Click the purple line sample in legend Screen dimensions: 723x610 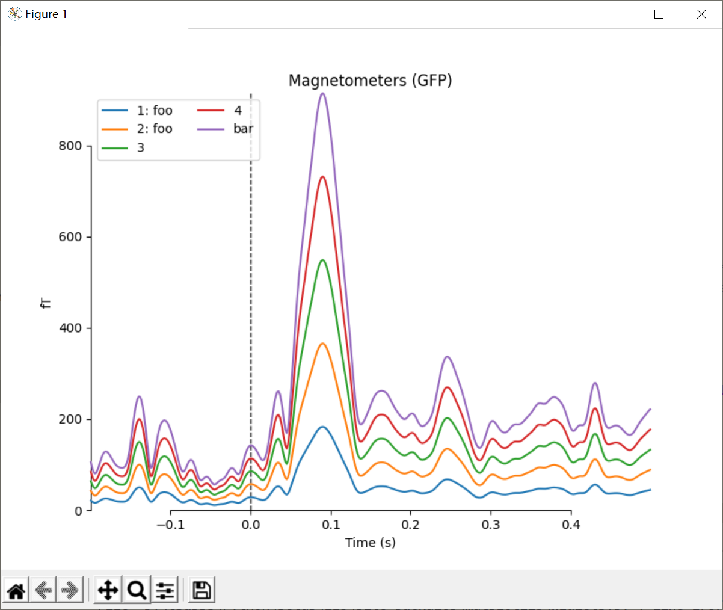tap(211, 129)
